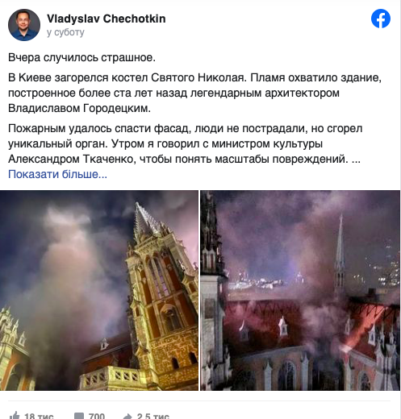Open the Vladyslav Chechotkin author name link
Viewport: 401px width, 419px height.
tap(107, 19)
